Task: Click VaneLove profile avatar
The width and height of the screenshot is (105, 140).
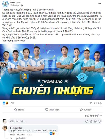Action: 5,4
